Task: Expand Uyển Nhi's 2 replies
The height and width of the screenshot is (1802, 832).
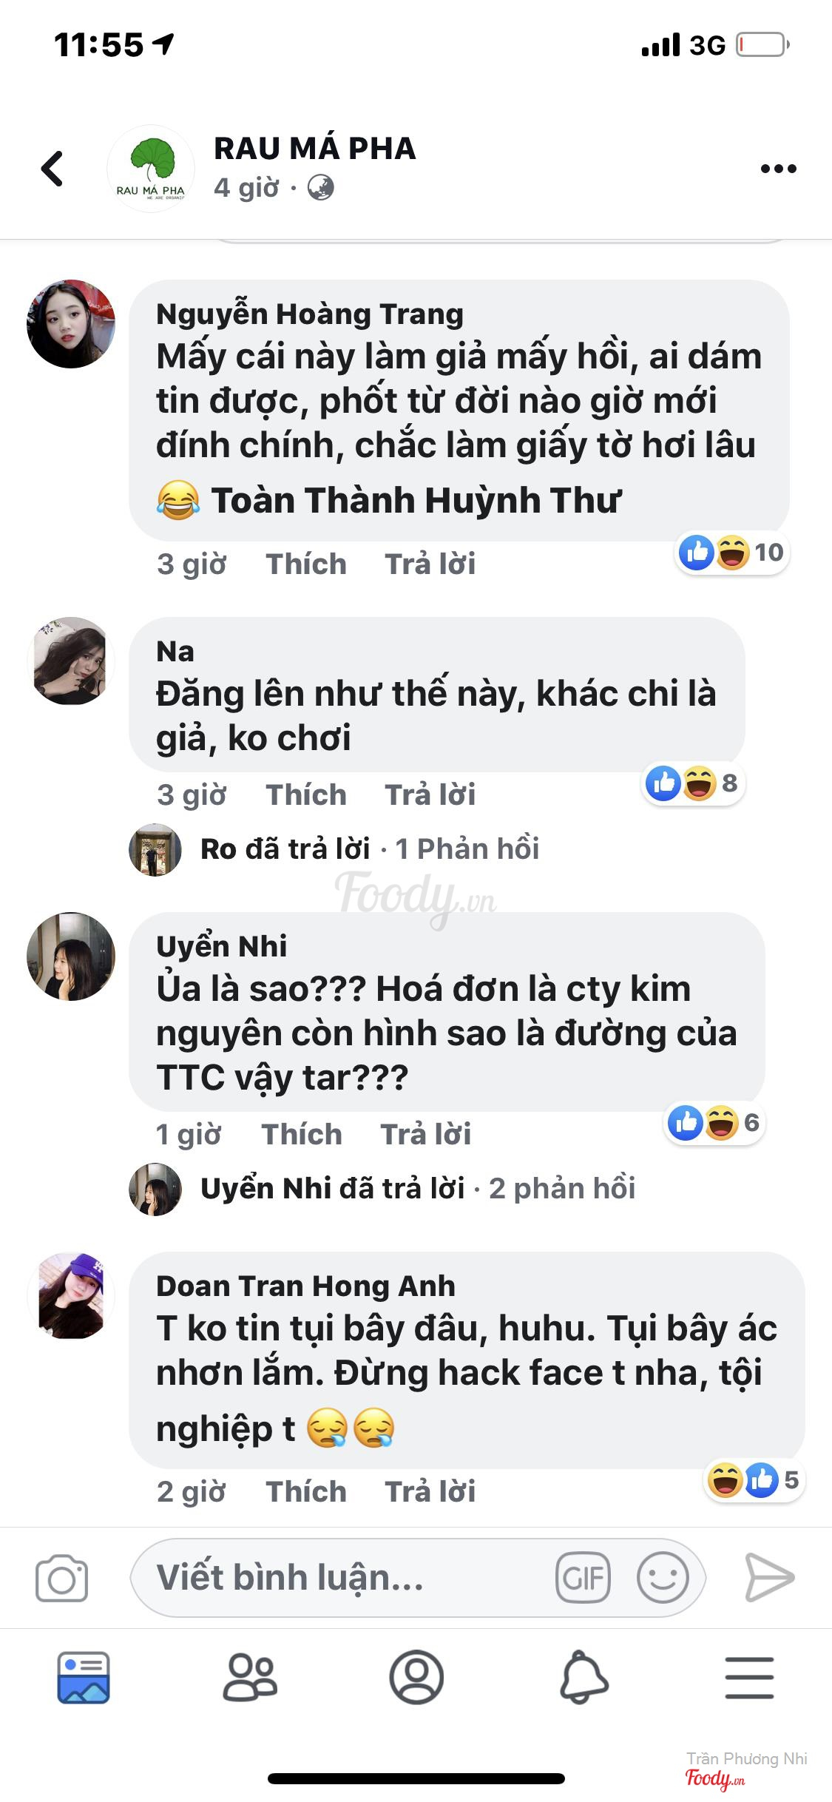Action: pyautogui.click(x=418, y=1188)
